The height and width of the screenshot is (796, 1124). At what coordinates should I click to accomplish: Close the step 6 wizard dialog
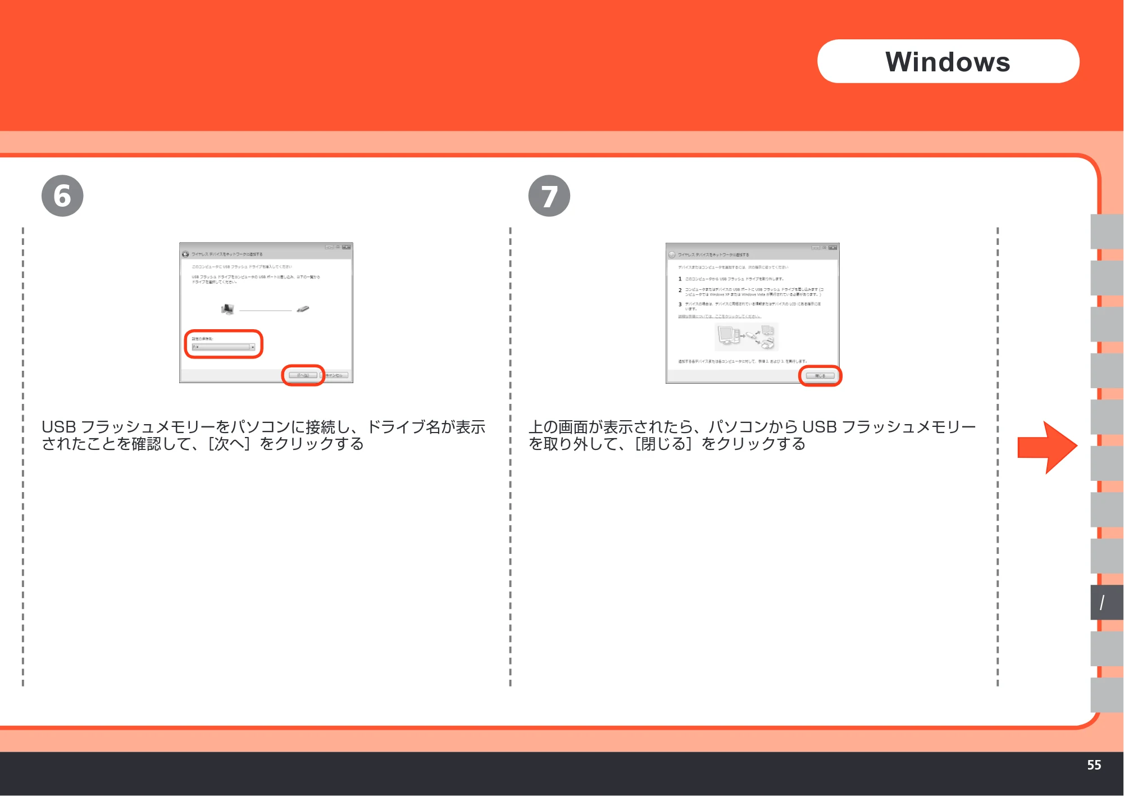click(346, 247)
